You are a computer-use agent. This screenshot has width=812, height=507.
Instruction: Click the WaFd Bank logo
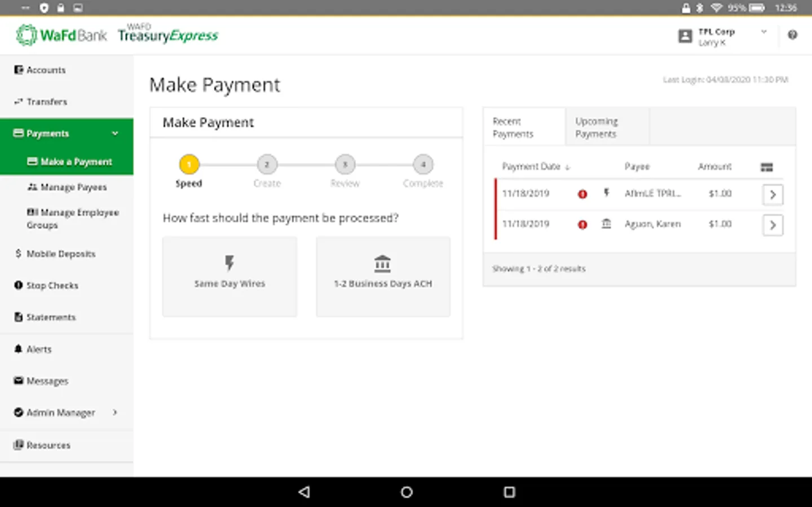pyautogui.click(x=61, y=35)
